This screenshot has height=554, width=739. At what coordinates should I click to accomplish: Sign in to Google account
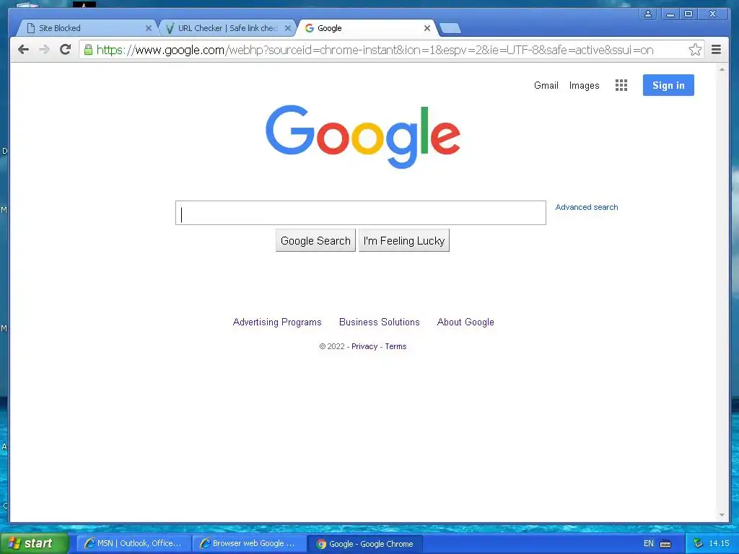[668, 85]
